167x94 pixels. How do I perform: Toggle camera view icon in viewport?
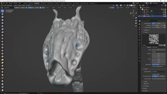pos(136,23)
